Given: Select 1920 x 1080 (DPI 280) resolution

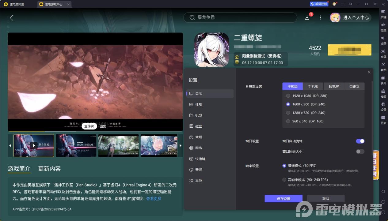Looking at the screenshot, I should [x=307, y=96].
